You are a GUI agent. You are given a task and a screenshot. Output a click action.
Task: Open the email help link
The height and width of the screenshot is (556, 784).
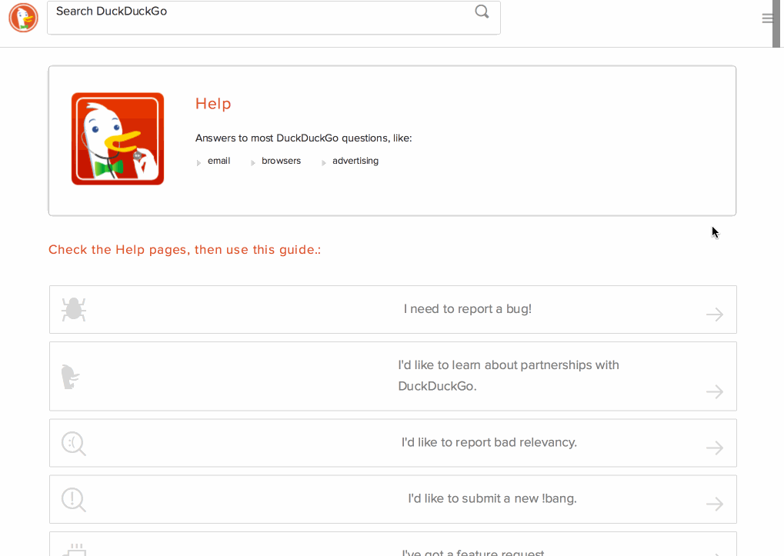click(219, 161)
